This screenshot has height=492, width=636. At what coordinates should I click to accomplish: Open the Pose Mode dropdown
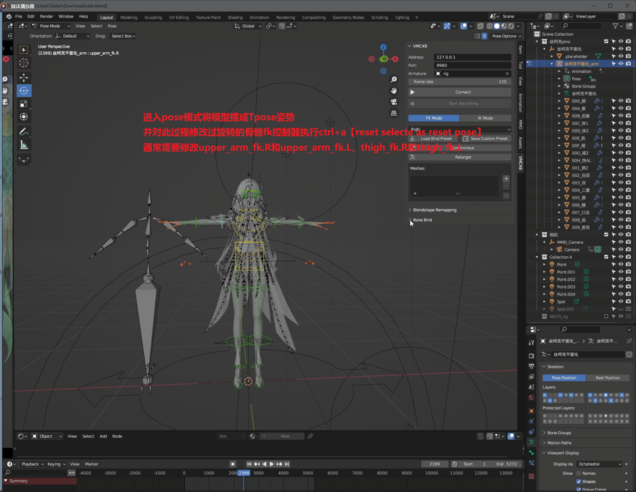point(51,26)
